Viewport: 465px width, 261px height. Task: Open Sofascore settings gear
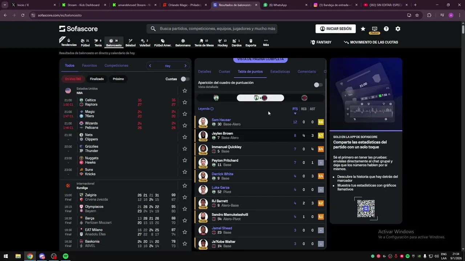[x=398, y=29]
